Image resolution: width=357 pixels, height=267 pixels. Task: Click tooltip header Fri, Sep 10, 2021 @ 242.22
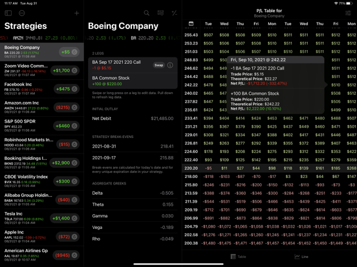(276, 60)
